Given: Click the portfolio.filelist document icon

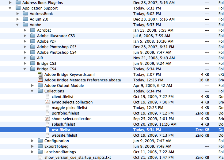Looking at the screenshot, I should 47,113.
